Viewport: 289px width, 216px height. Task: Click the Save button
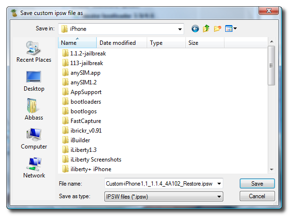[x=257, y=184]
